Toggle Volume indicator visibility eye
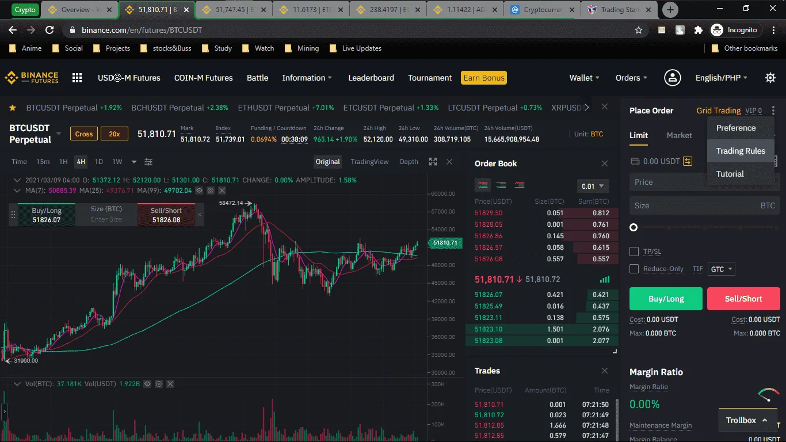The height and width of the screenshot is (442, 786). click(147, 383)
